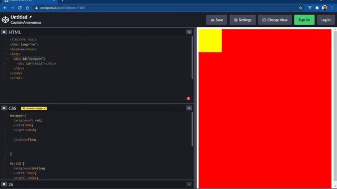Open CSS editor settings gear
The height and width of the screenshot is (189, 337).
click(x=4, y=108)
